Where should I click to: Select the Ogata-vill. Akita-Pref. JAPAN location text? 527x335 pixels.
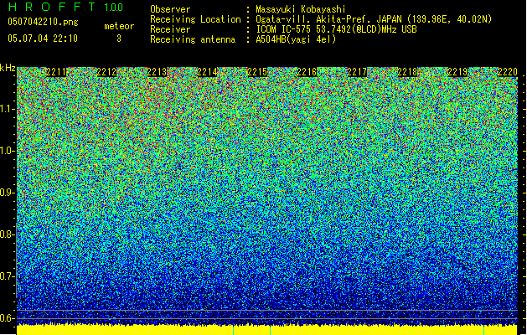tap(374, 19)
